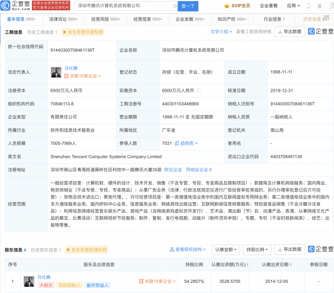The image size is (334, 293).
Task: Open 马化腾 legal representative name link
Action: click(71, 68)
